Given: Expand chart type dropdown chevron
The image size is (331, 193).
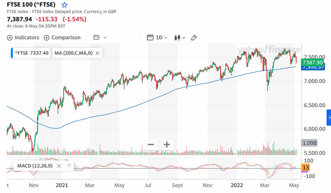Looking at the screenshot, I should coord(184,38).
